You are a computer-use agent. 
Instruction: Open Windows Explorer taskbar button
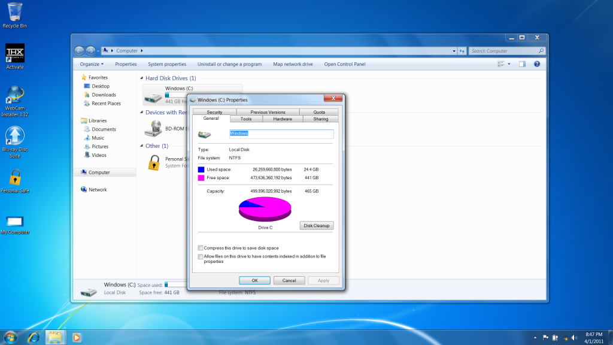(54, 337)
